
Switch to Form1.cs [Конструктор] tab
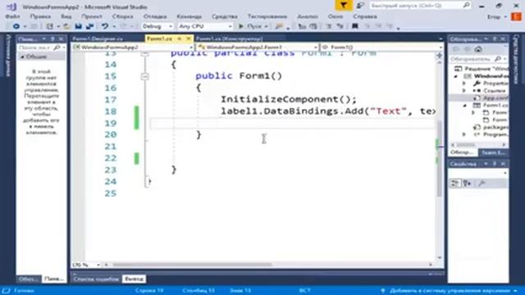229,39
